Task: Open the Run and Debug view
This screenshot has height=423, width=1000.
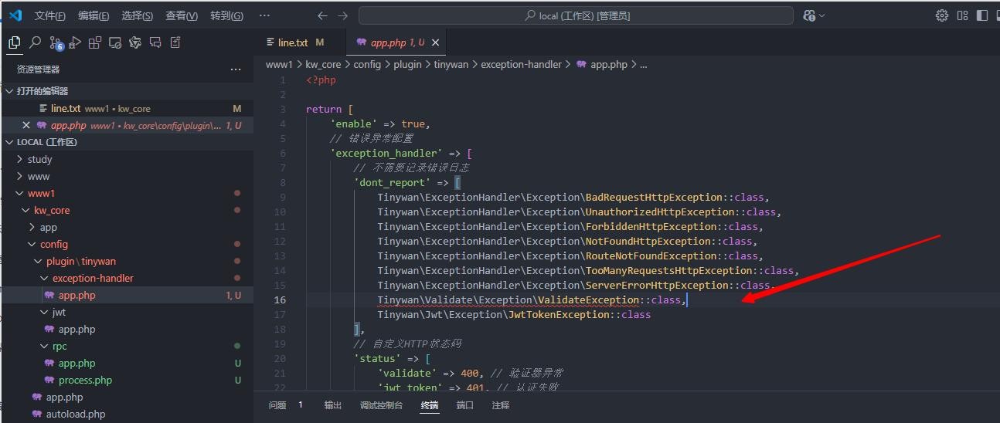Action: 75,43
